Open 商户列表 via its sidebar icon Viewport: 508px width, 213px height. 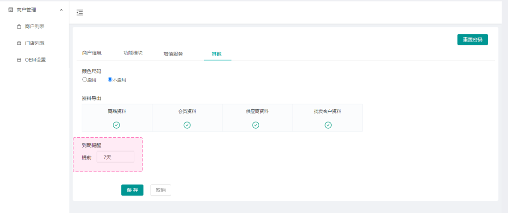(x=19, y=26)
